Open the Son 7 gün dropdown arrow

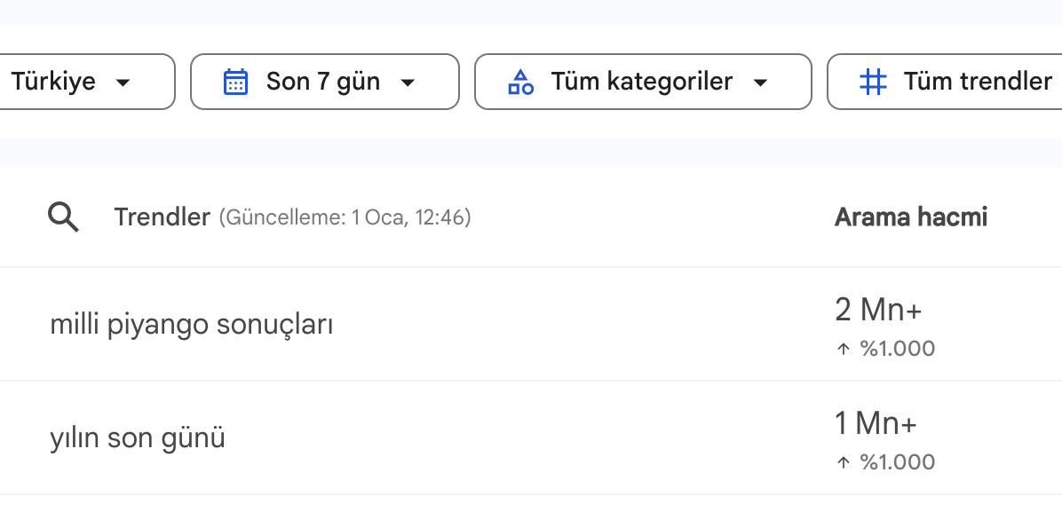[408, 83]
